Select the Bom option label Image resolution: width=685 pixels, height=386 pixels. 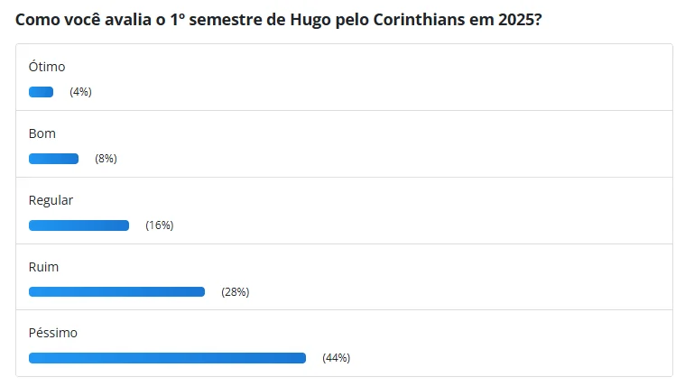click(42, 133)
